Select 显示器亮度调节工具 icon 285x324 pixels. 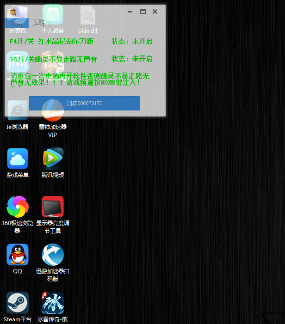click(53, 215)
